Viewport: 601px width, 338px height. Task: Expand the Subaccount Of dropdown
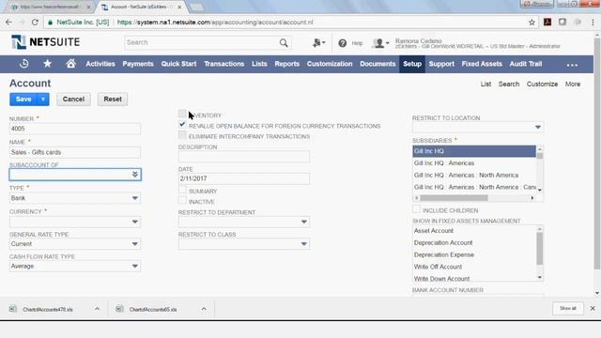point(135,175)
